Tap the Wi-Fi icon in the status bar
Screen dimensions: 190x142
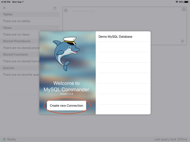(x=177, y=2)
